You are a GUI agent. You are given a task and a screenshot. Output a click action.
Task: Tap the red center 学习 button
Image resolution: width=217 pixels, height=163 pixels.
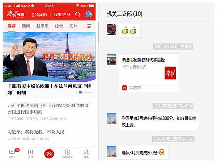[x=49, y=154]
